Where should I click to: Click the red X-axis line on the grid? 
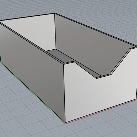pos(101,112)
